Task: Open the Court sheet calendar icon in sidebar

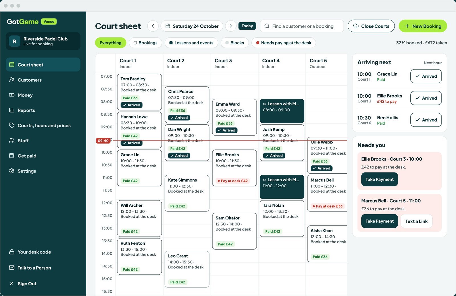Action: point(12,65)
